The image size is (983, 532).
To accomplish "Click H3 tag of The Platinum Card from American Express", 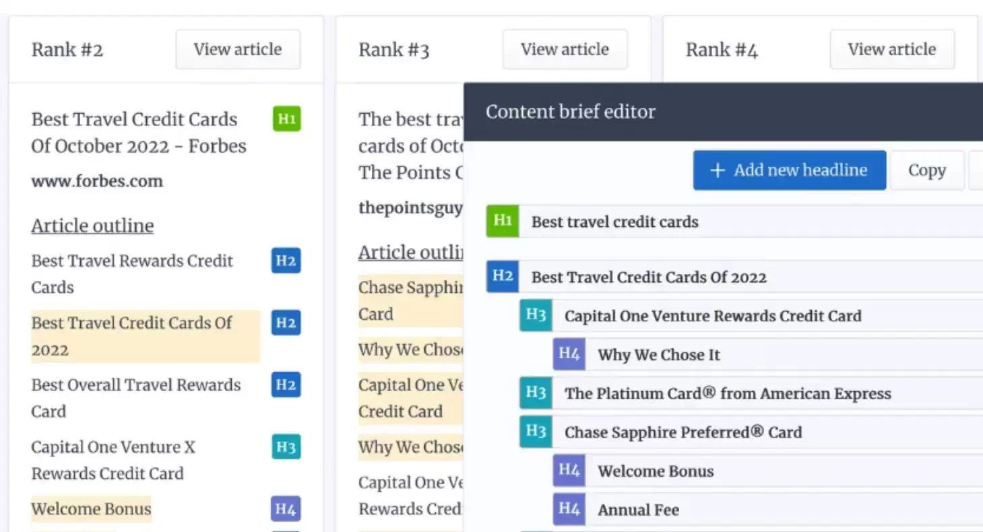I will (x=536, y=393).
